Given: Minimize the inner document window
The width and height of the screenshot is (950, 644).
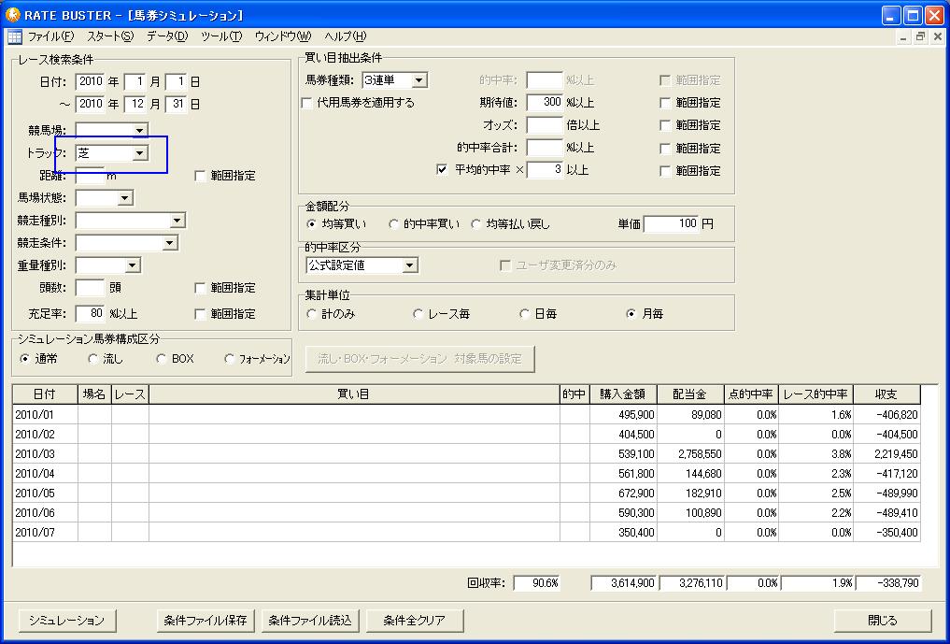Looking at the screenshot, I should 903,36.
